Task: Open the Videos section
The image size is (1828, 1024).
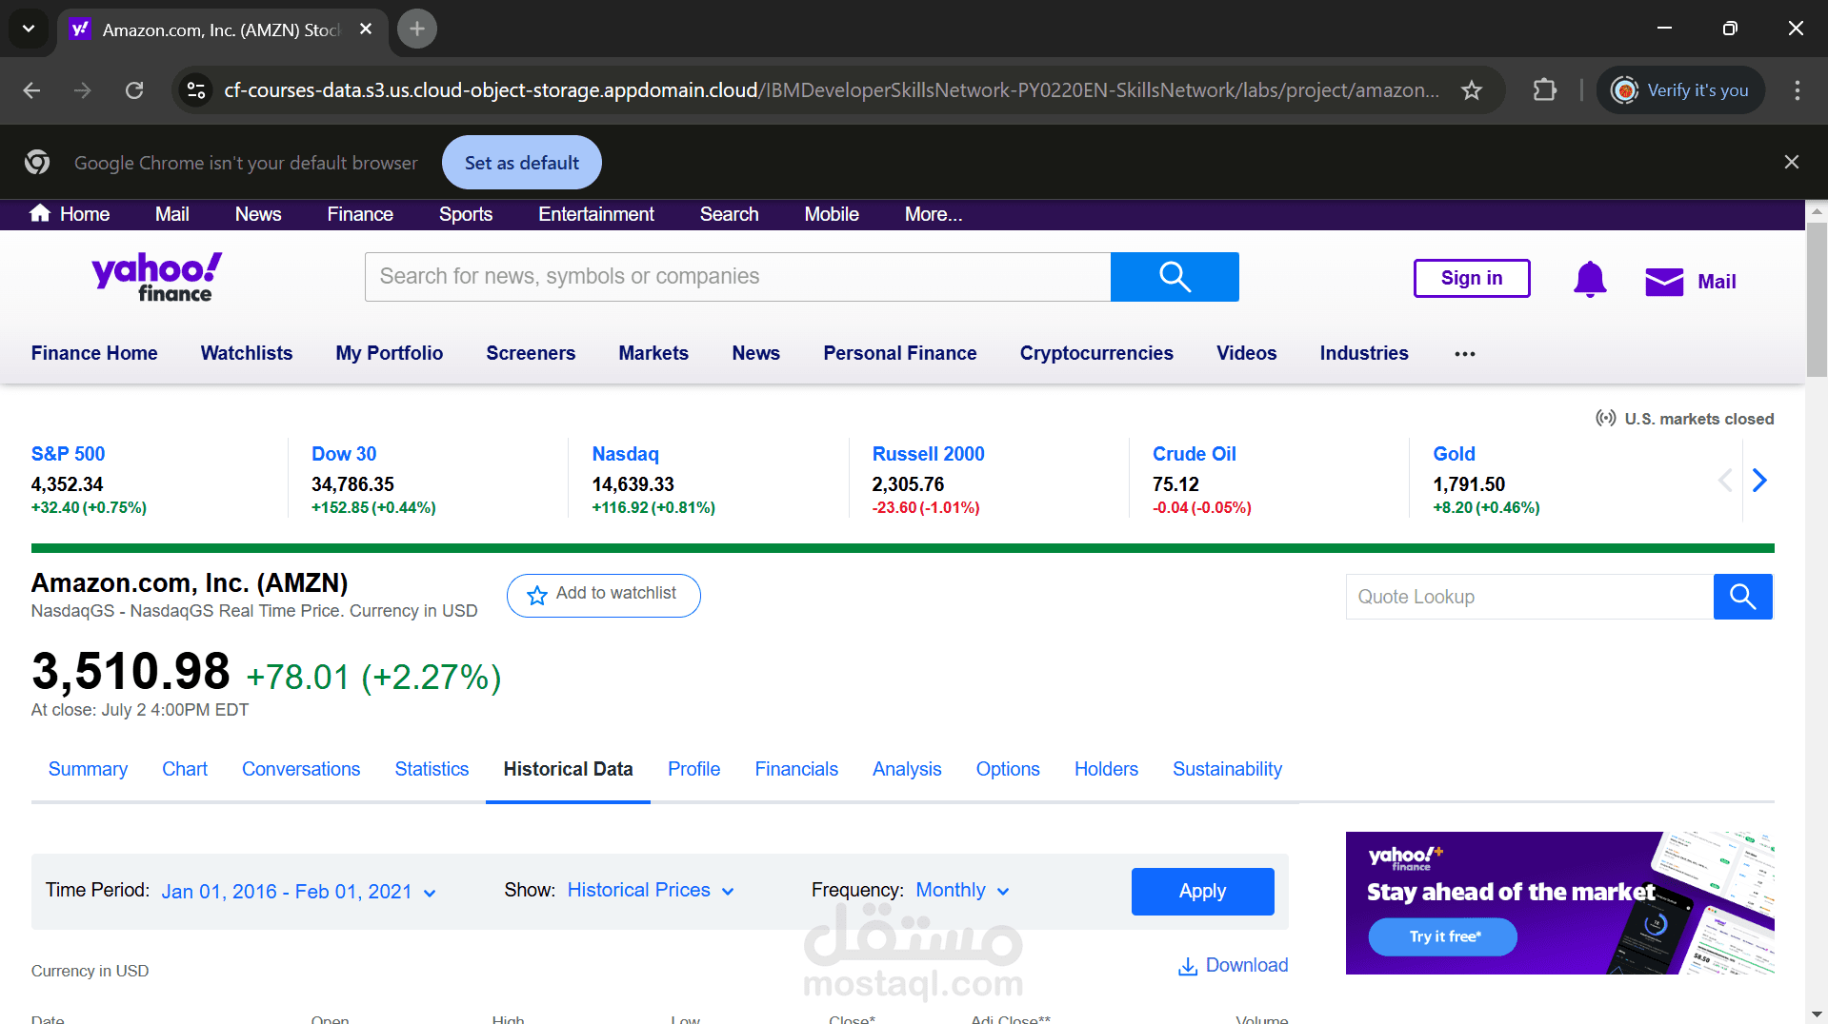Action: 1246,353
